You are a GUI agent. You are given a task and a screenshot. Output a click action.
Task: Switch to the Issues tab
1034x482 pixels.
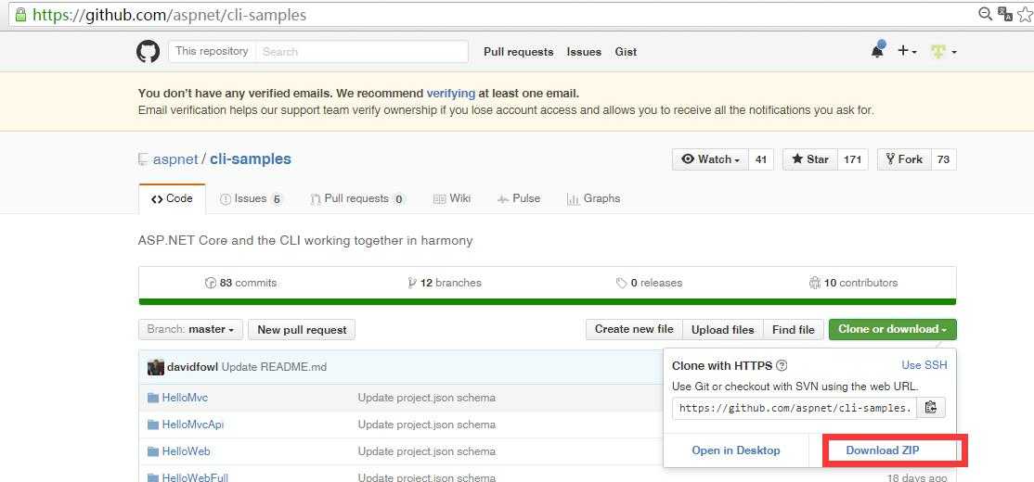(x=250, y=199)
